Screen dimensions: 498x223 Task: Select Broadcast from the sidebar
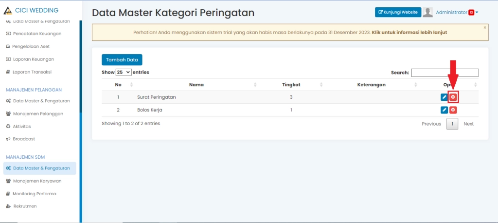pyautogui.click(x=23, y=139)
